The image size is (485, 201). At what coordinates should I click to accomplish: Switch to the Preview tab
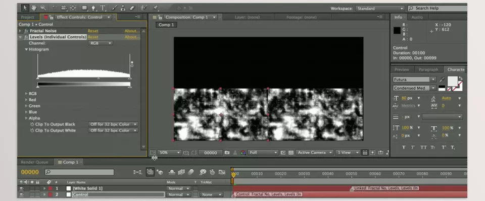click(x=402, y=70)
